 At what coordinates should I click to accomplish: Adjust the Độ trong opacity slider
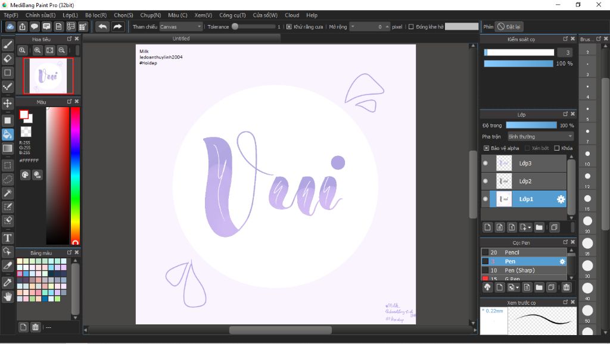(531, 125)
